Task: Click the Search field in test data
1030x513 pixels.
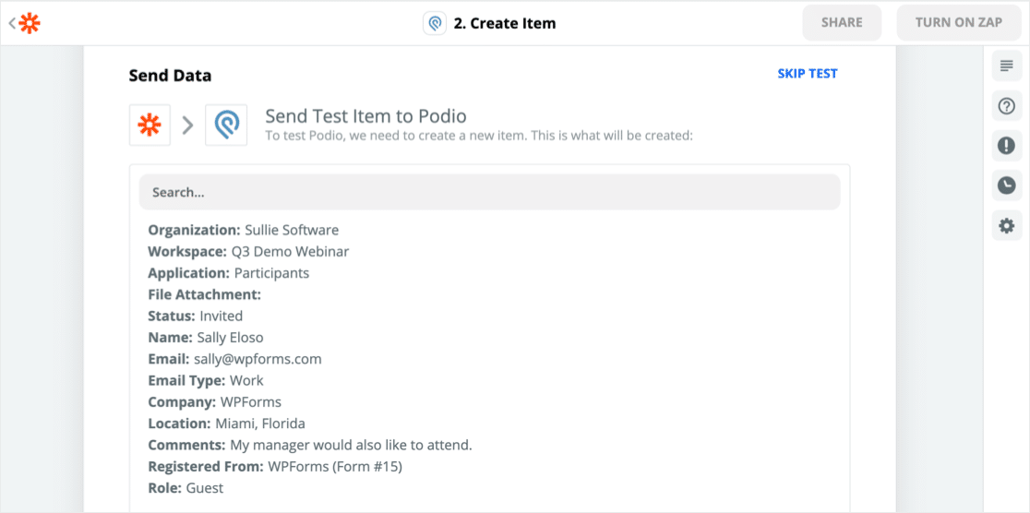Action: click(x=489, y=192)
